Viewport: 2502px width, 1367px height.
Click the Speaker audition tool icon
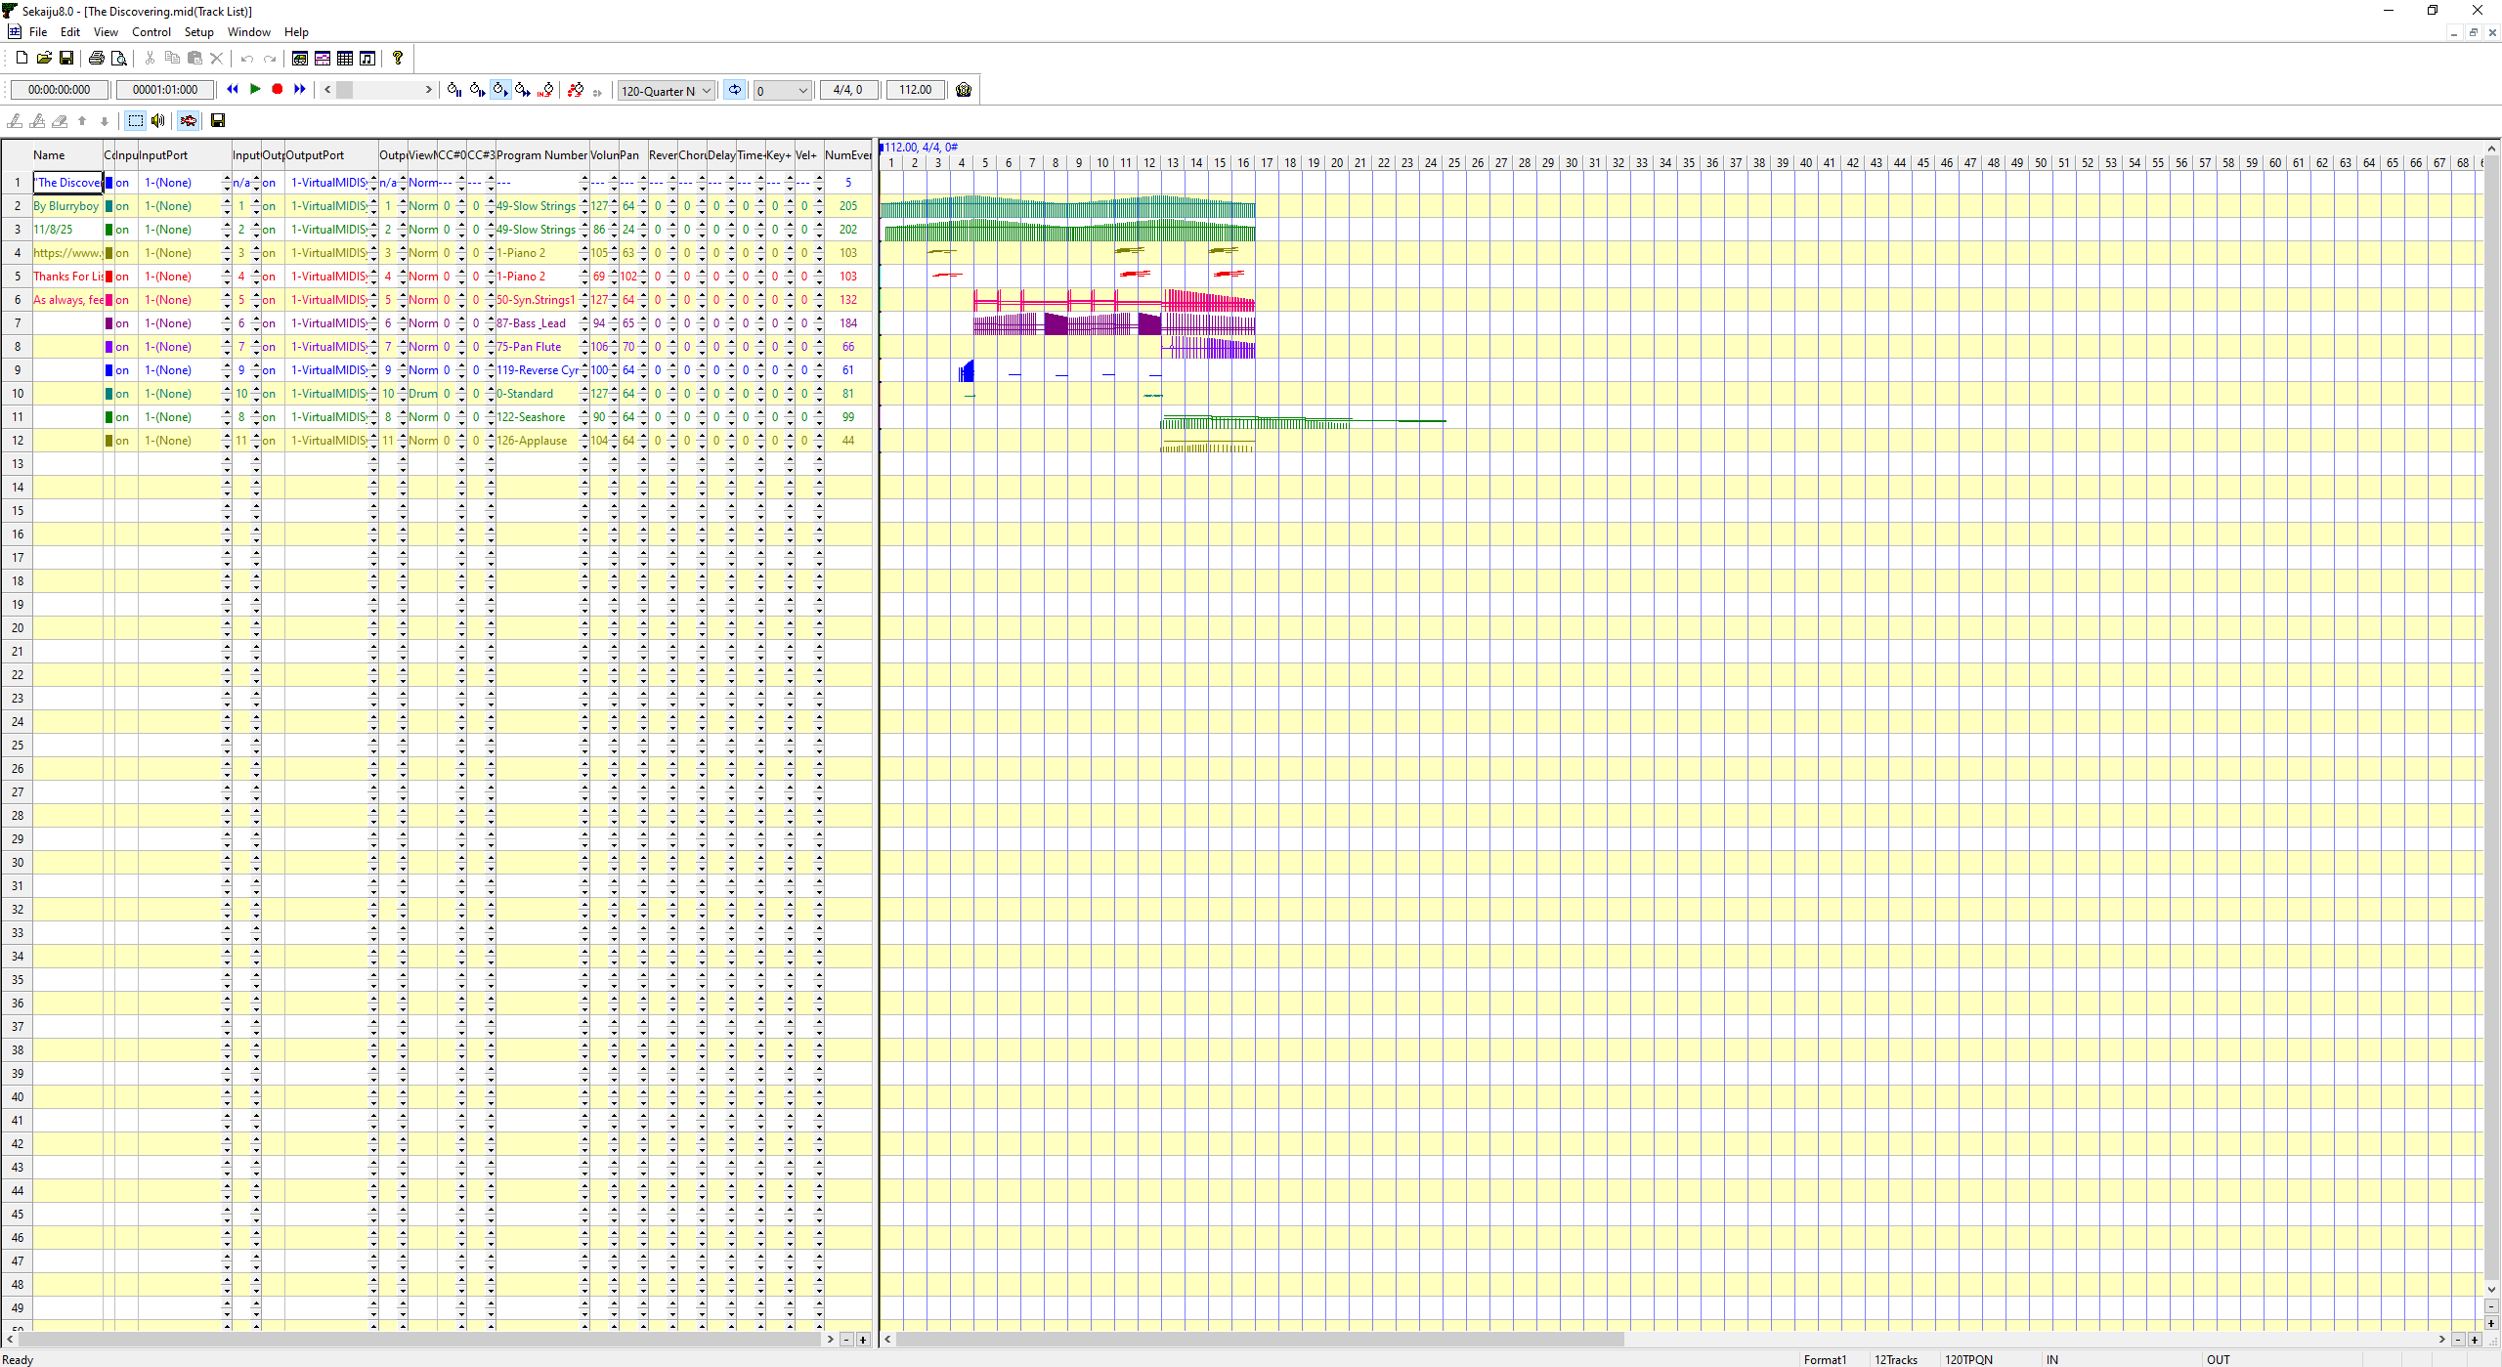coord(158,121)
